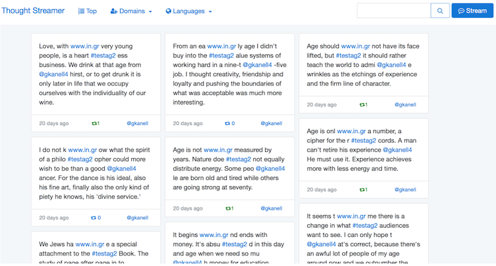The width and height of the screenshot is (496, 266).
Task: Select the #testag2 hashtag in the 'From an ea' post
Action: click(221, 56)
